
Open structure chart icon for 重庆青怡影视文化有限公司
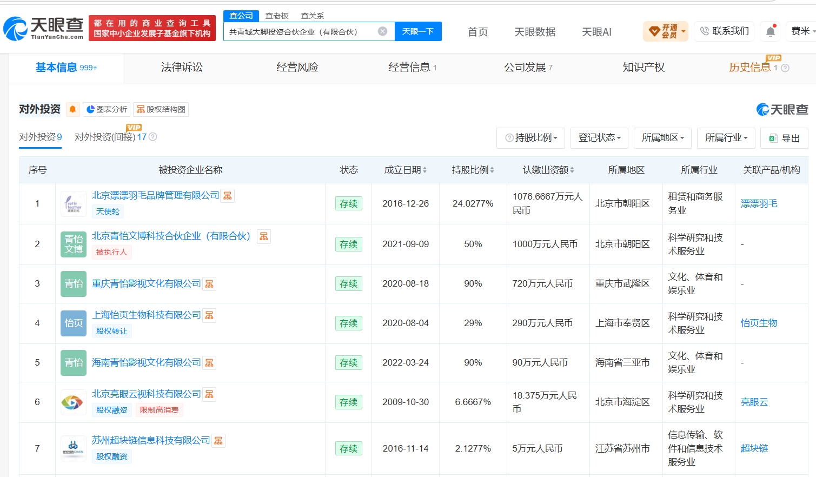(209, 284)
